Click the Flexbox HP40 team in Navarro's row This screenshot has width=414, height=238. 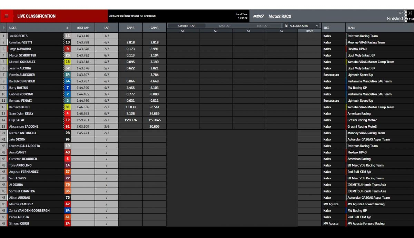point(357,49)
